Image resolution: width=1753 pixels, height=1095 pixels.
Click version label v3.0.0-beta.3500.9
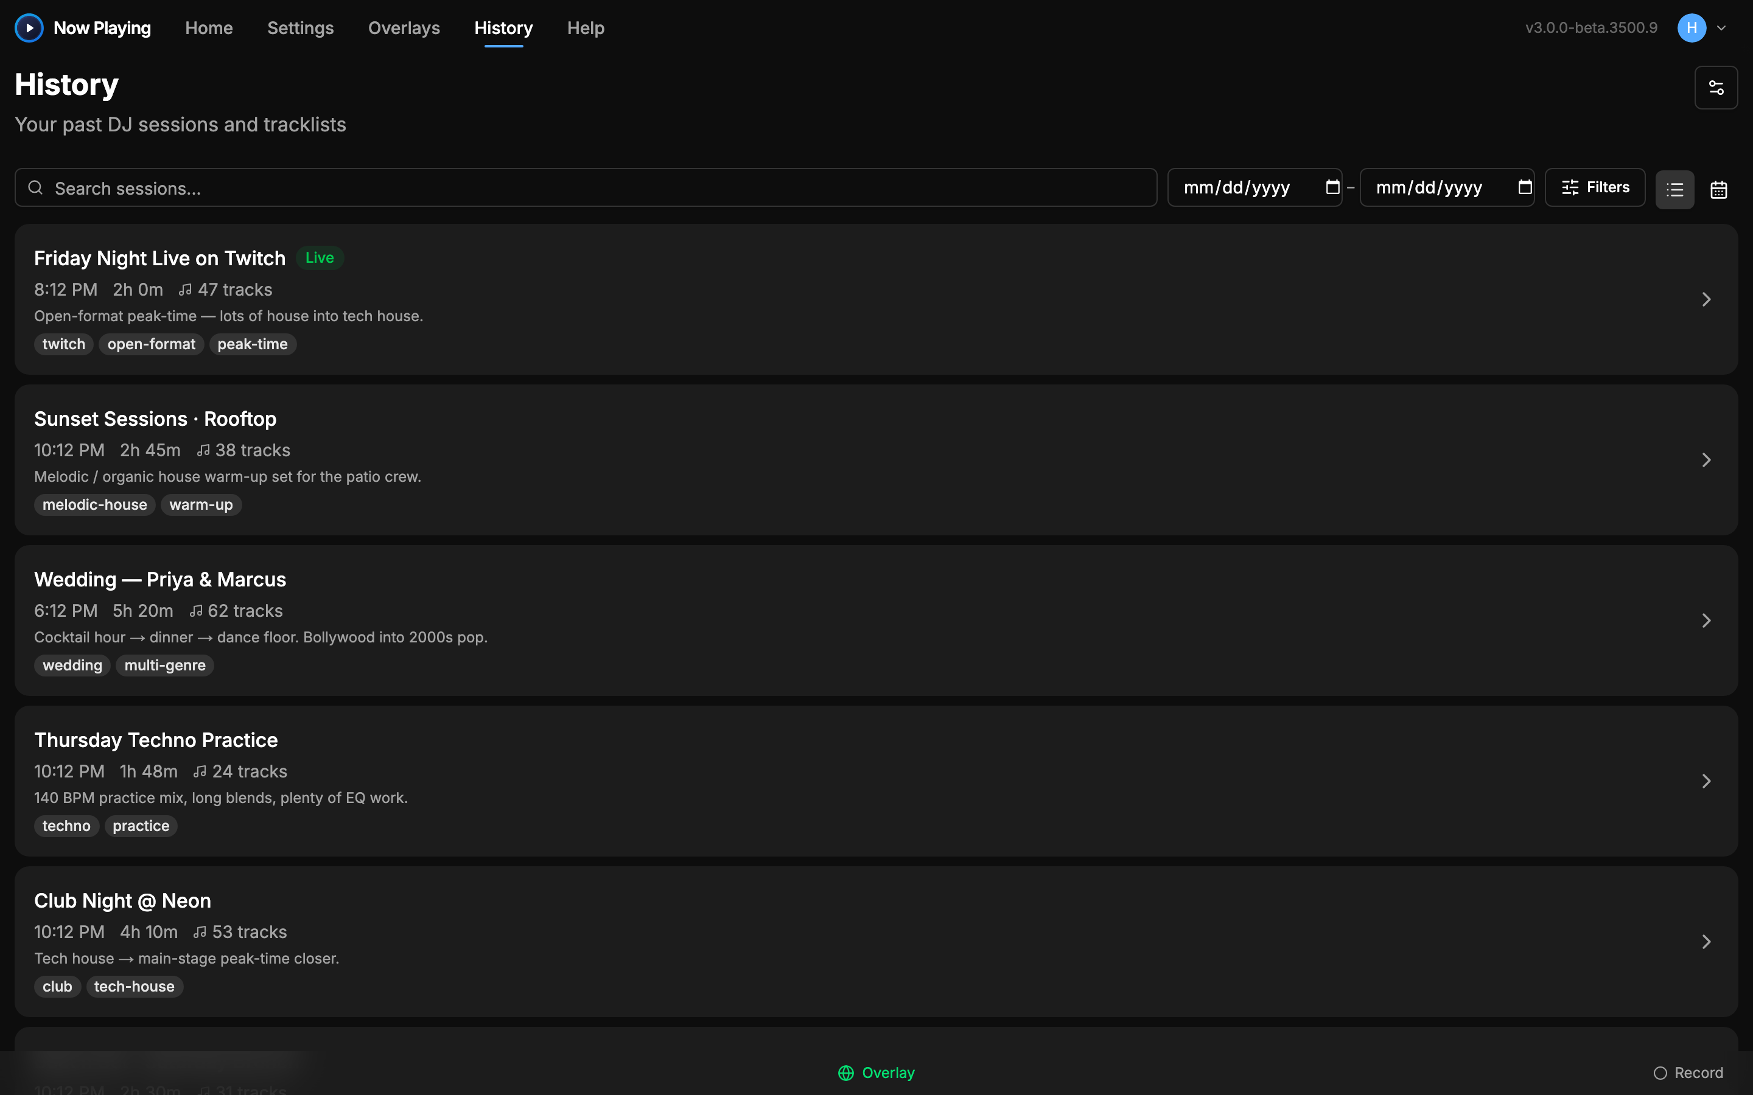1592,28
